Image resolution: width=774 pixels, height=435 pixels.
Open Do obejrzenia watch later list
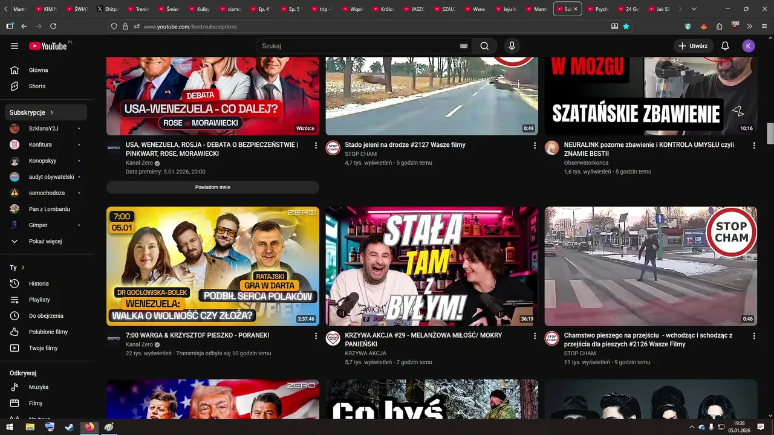(47, 316)
